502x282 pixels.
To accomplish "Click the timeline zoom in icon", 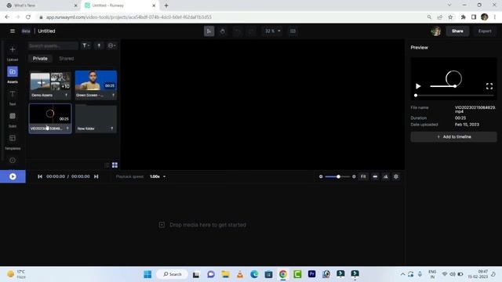I will click(x=354, y=176).
